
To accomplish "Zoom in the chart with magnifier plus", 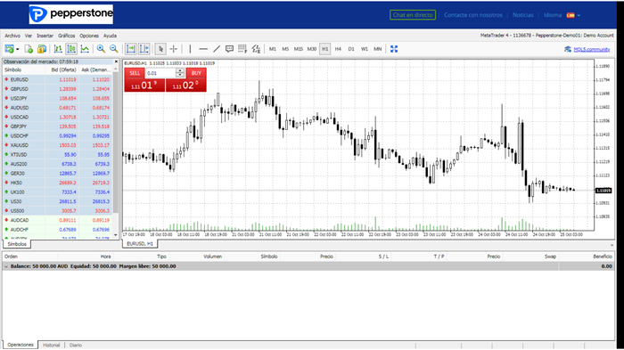I will point(101,49).
